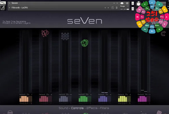Click the Pb value -10 of gray layer

70,95
